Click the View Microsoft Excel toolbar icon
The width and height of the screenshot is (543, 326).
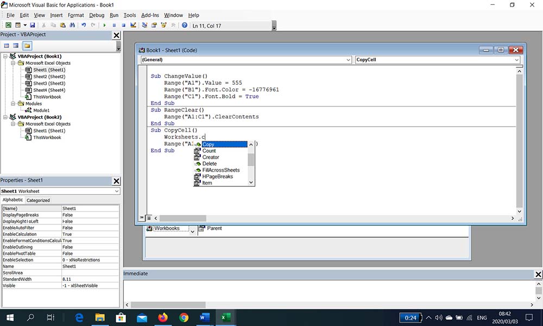click(8, 26)
